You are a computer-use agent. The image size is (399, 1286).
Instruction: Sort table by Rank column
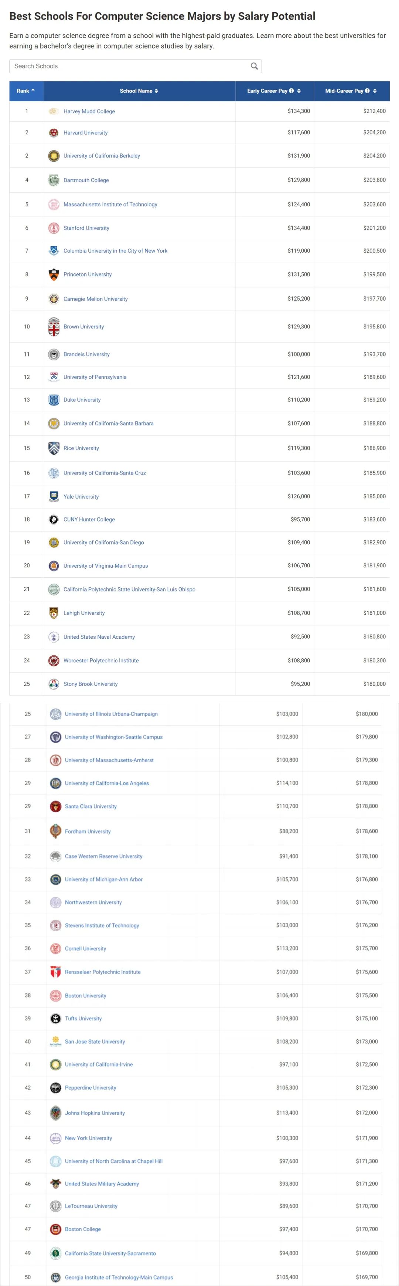26,91
